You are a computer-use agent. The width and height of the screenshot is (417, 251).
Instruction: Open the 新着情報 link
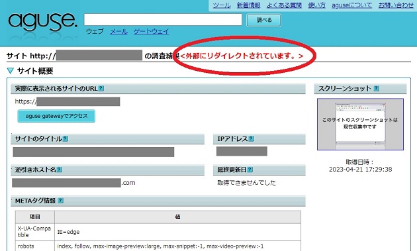(x=249, y=5)
